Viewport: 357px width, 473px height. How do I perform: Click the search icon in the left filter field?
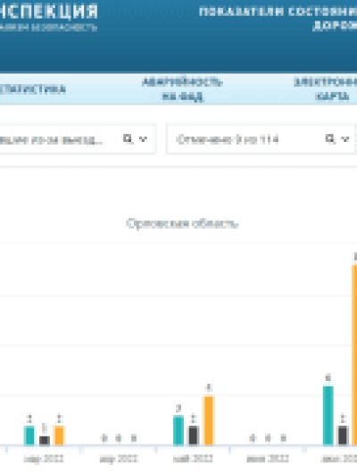pyautogui.click(x=128, y=138)
